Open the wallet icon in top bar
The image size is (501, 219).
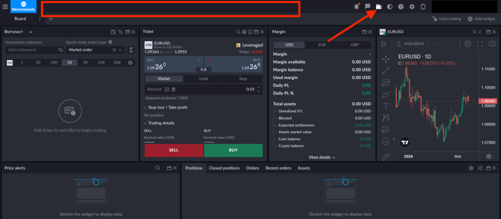379,6
